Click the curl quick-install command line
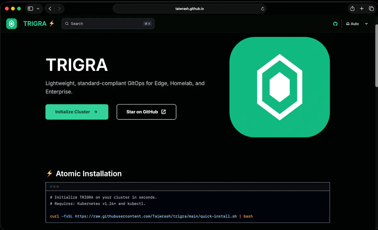This screenshot has width=378, height=230. click(x=152, y=216)
